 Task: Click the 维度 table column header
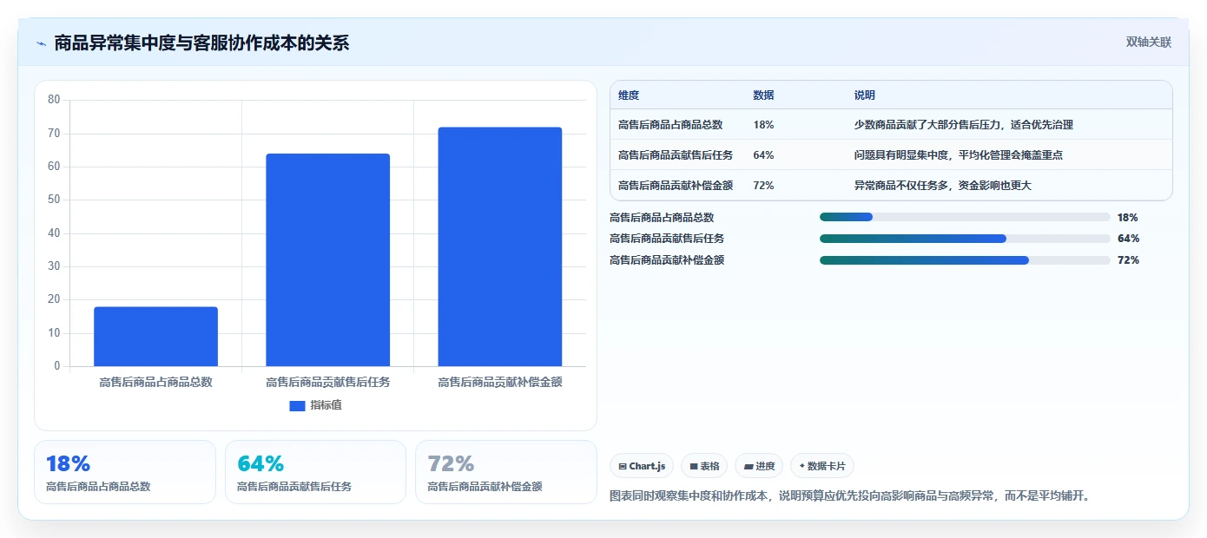629,95
